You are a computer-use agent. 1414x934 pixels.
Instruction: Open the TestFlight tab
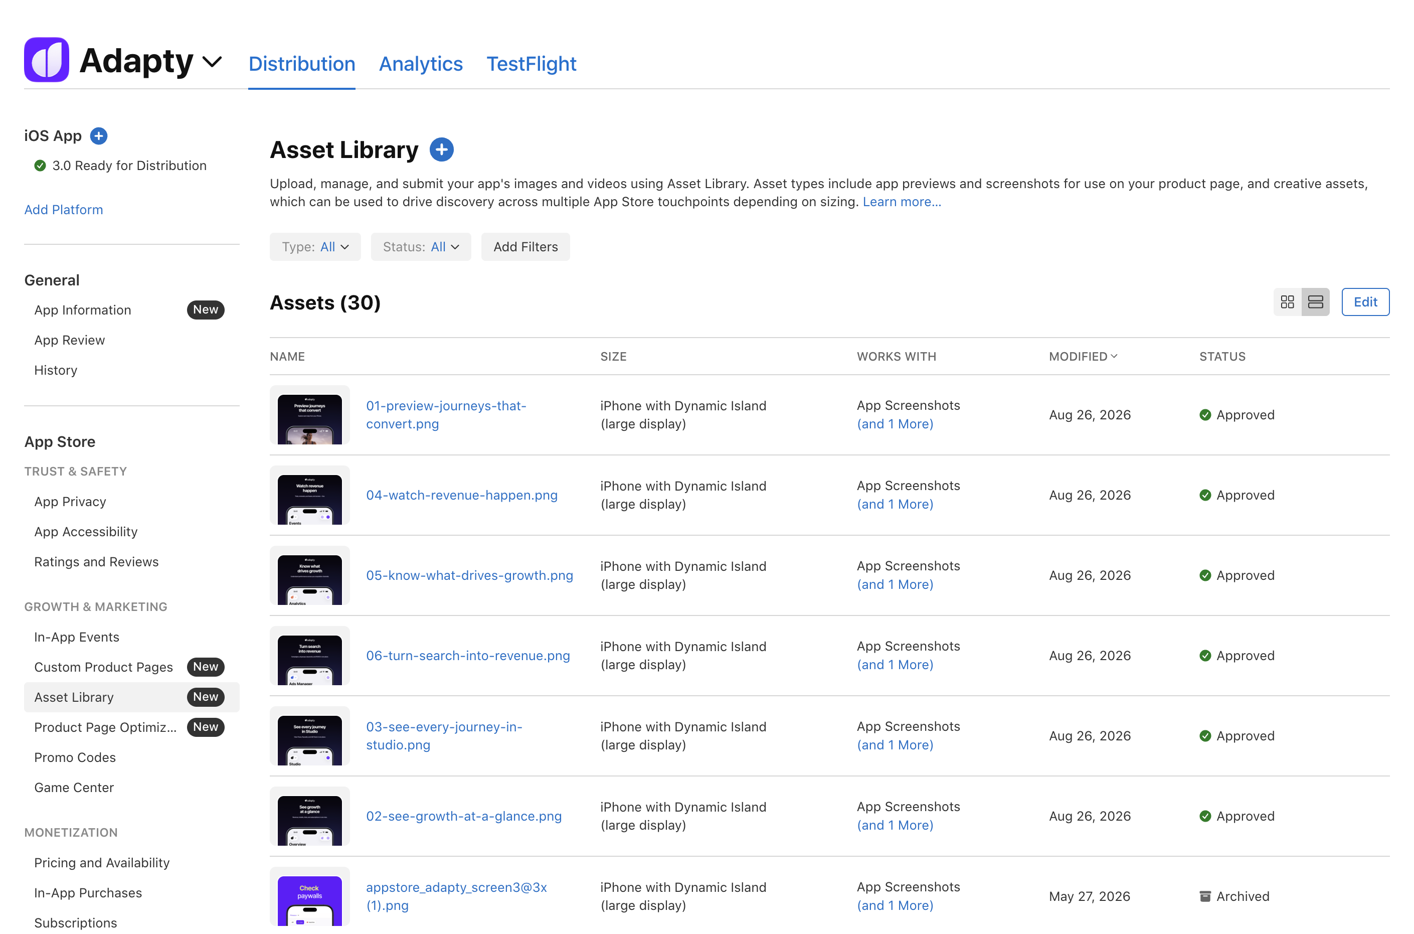tap(531, 64)
